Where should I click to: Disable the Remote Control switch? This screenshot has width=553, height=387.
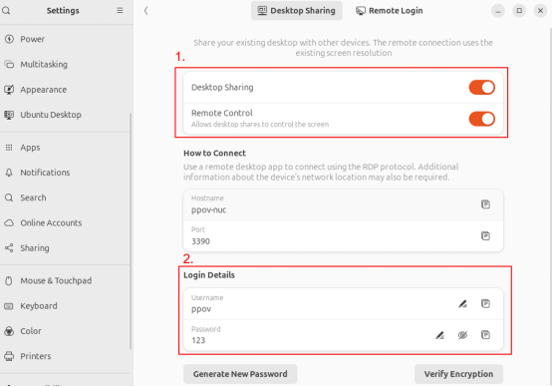click(482, 119)
